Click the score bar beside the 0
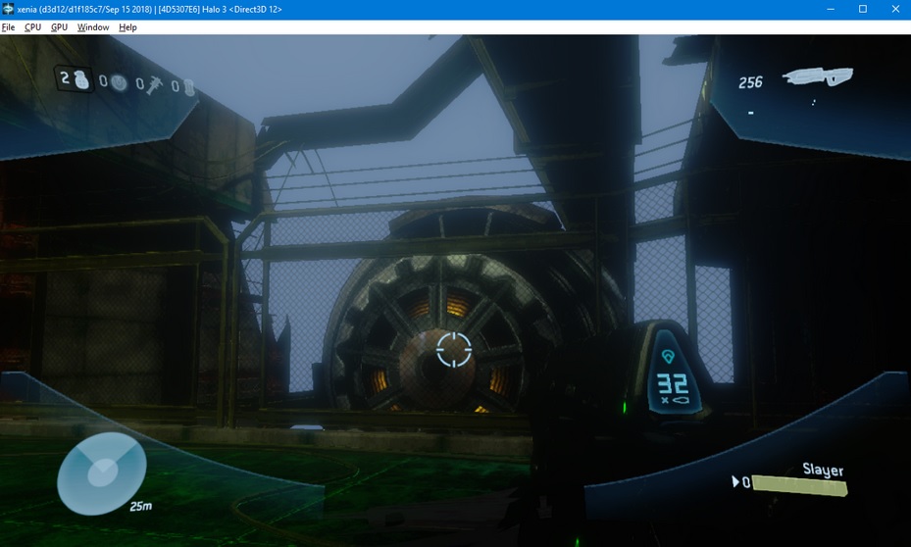The width and height of the screenshot is (911, 547). 800,485
